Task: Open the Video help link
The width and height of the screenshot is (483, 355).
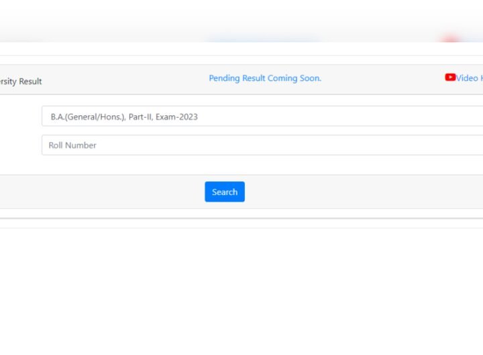Action: [x=470, y=78]
